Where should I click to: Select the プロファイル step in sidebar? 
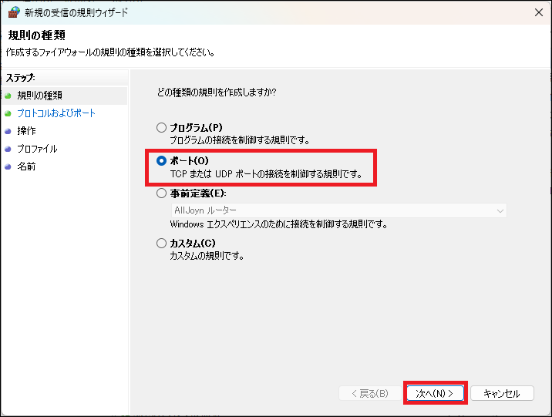(37, 149)
